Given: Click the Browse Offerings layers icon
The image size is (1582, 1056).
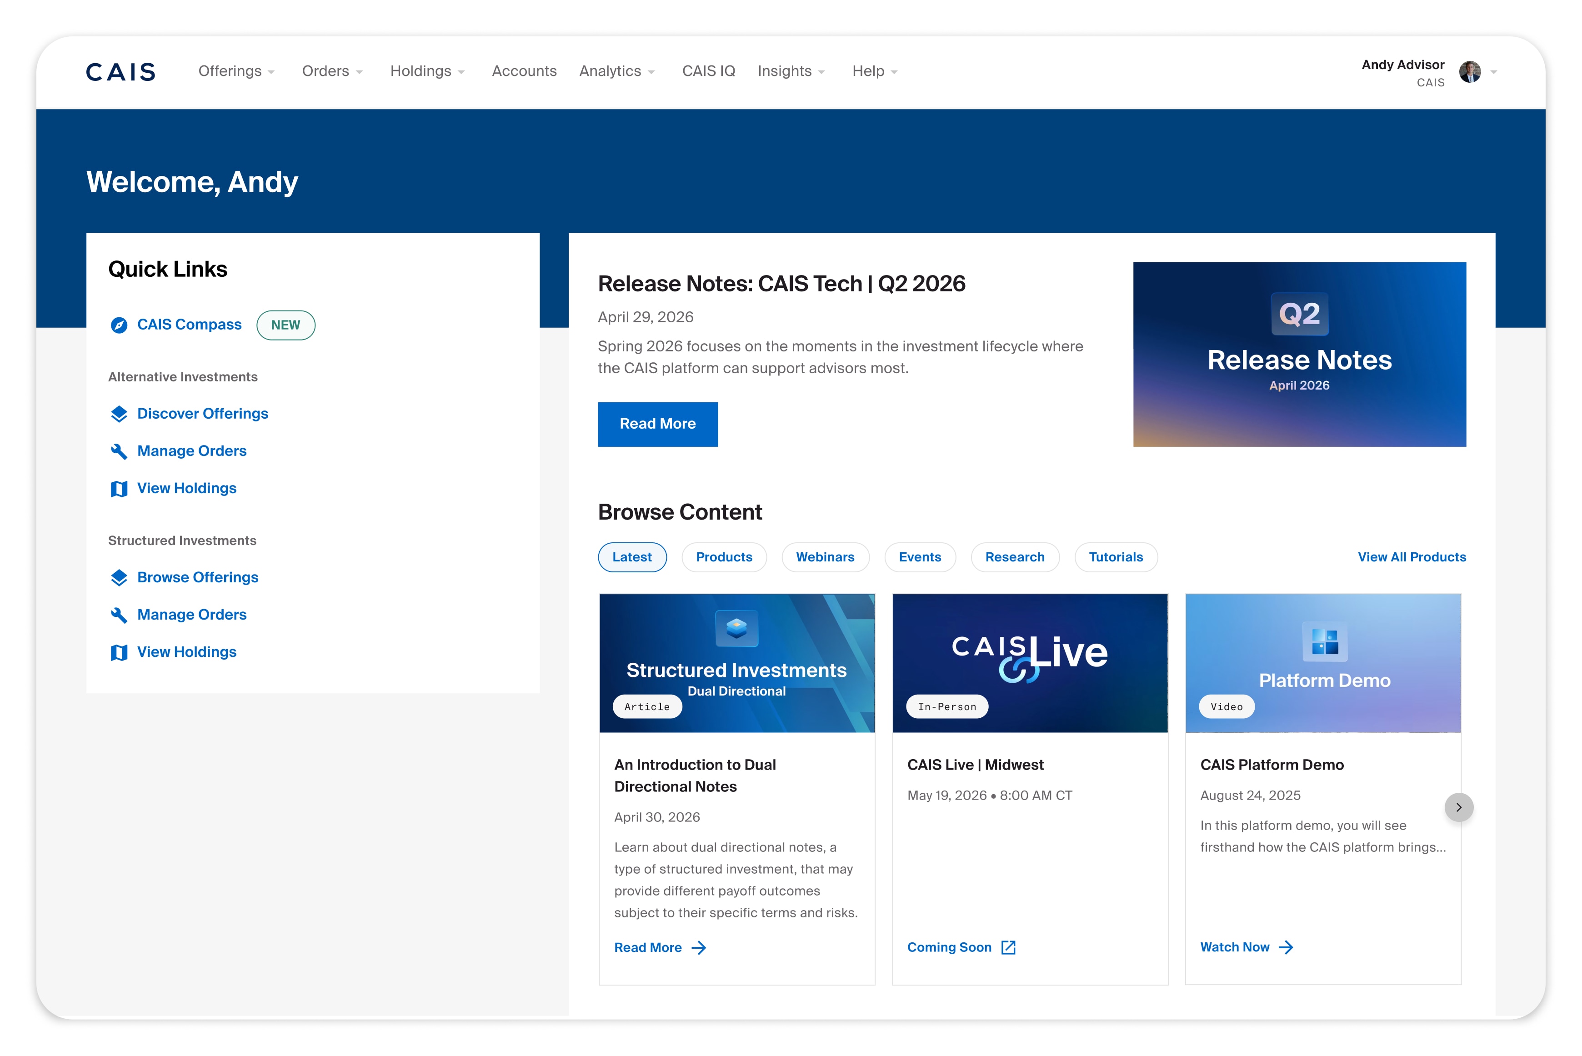Looking at the screenshot, I should tap(119, 578).
